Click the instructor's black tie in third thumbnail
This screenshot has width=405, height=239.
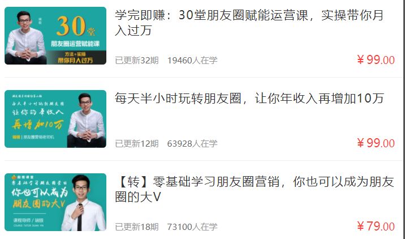(80, 217)
